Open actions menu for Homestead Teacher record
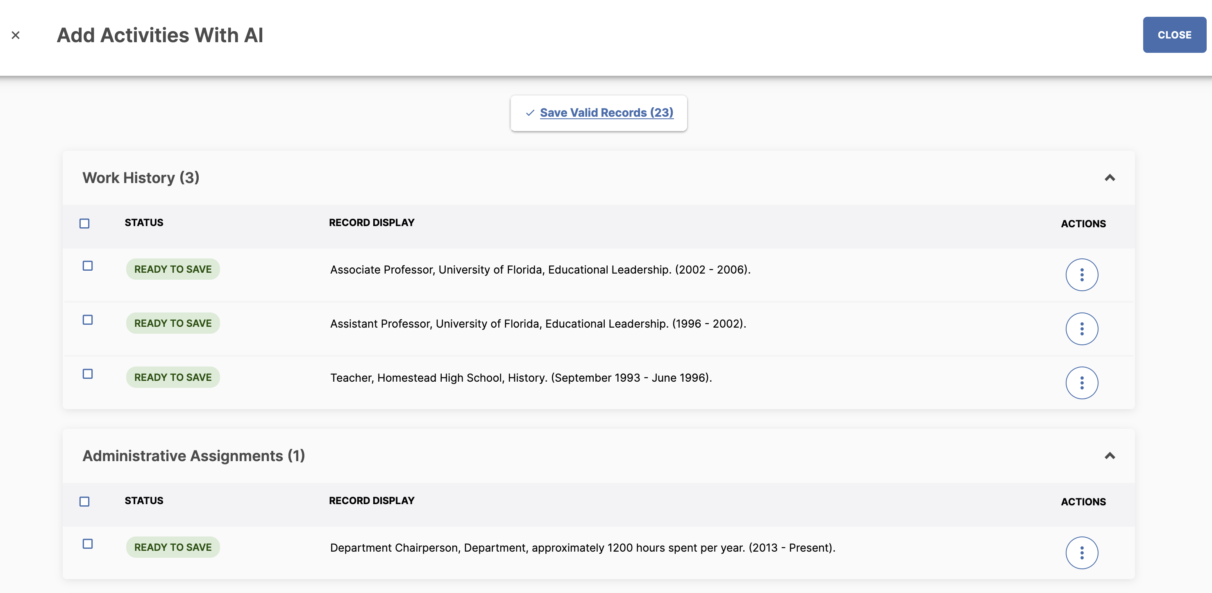 (1082, 383)
